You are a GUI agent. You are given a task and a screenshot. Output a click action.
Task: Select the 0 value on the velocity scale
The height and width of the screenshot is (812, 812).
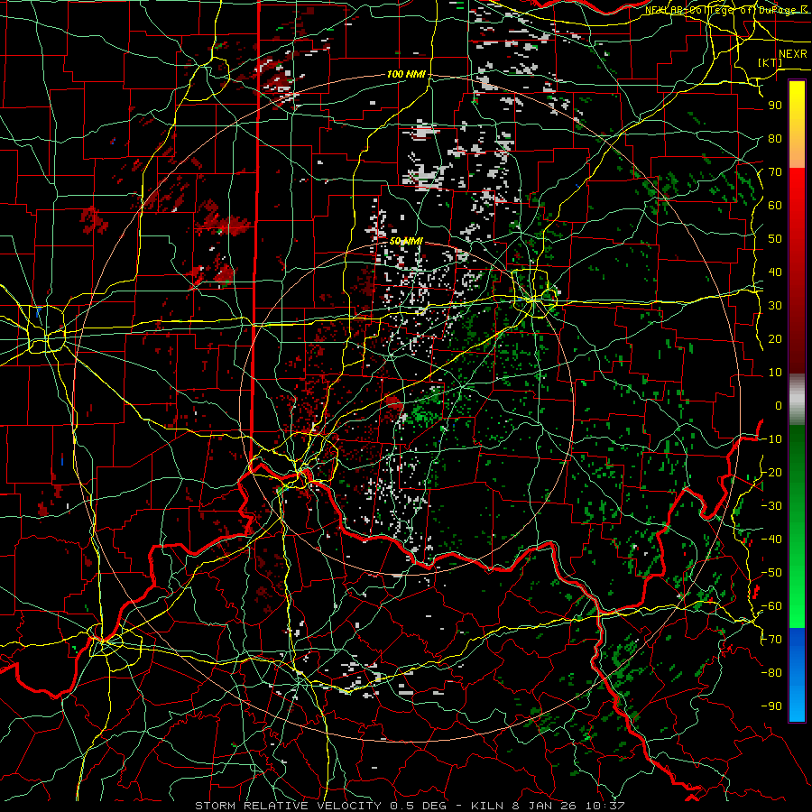779,405
